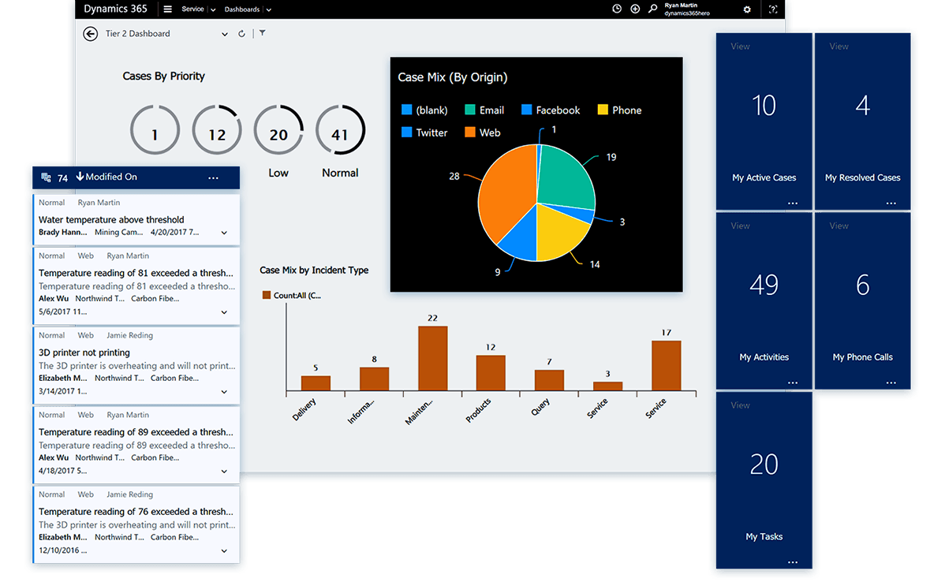Click the Email legend color swatch

[470, 110]
